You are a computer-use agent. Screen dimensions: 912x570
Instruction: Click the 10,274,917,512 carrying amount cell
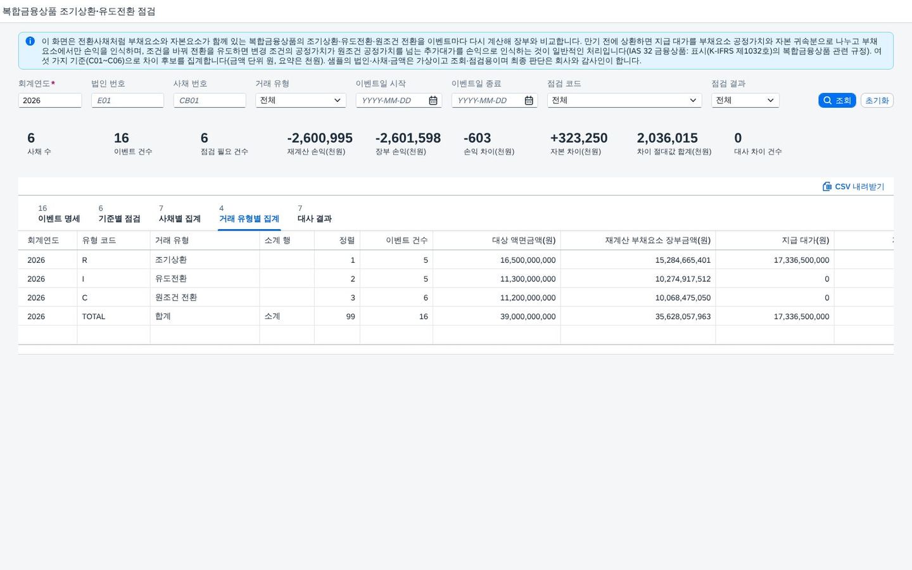pos(638,279)
